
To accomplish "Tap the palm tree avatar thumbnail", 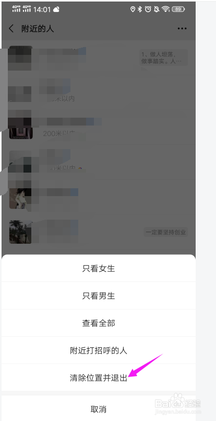I will coord(20,232).
